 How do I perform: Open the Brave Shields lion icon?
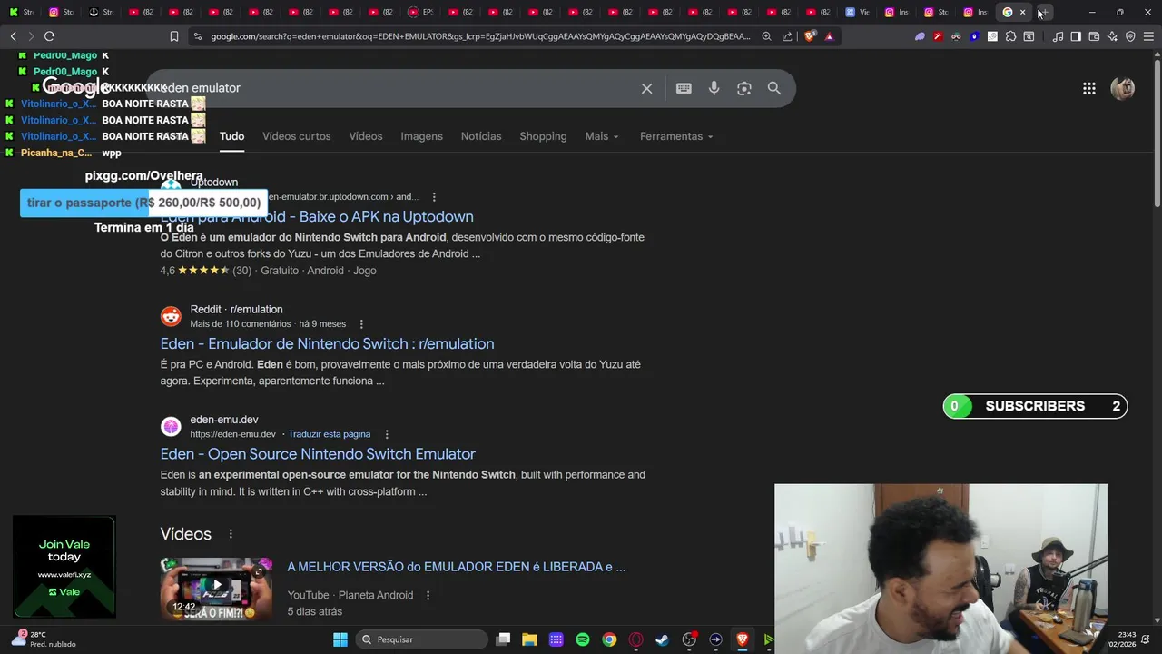click(810, 36)
